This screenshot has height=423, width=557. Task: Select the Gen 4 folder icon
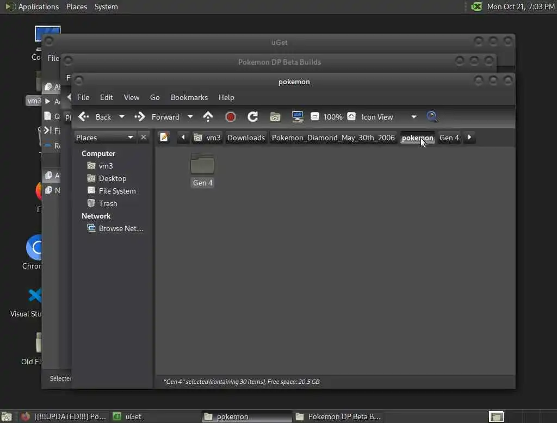coord(202,164)
